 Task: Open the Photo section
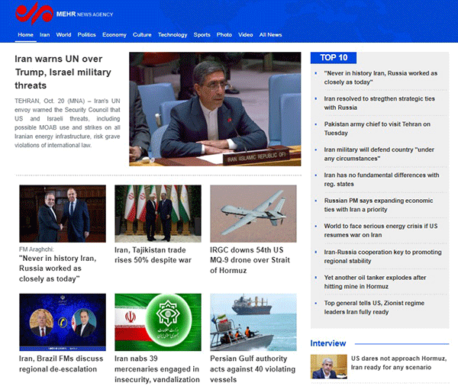224,35
